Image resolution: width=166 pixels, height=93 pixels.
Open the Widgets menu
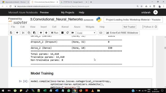coord(90,27)
